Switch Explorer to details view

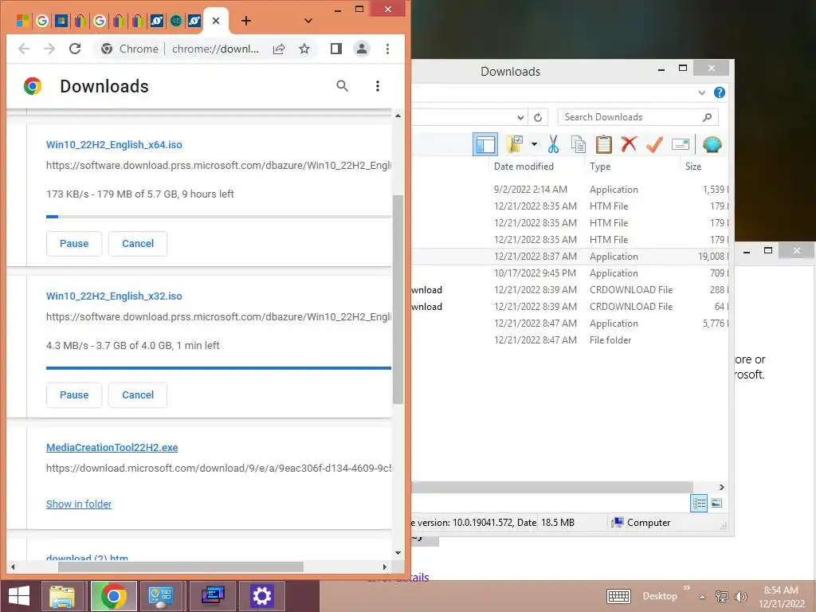click(x=699, y=504)
